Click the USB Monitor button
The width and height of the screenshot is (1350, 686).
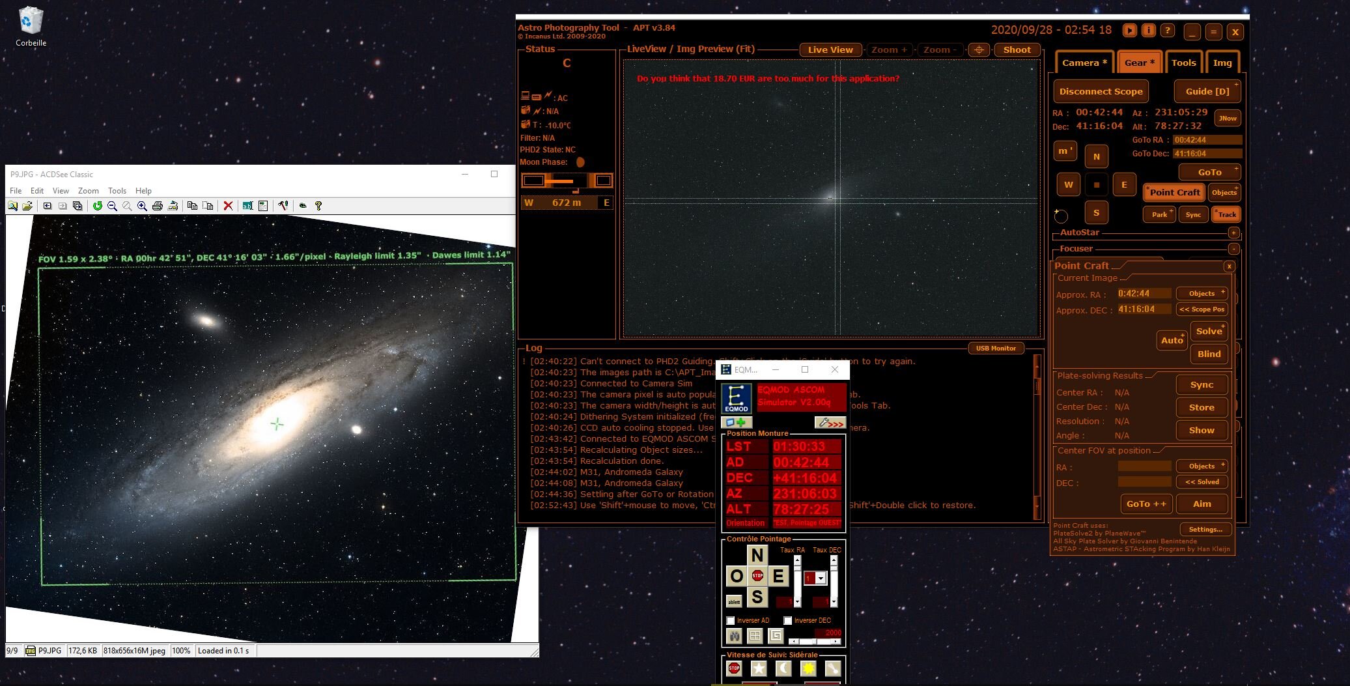point(996,348)
